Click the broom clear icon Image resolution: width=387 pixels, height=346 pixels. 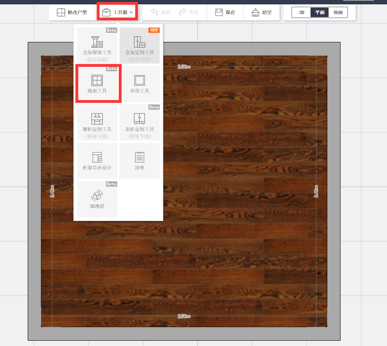tap(255, 12)
